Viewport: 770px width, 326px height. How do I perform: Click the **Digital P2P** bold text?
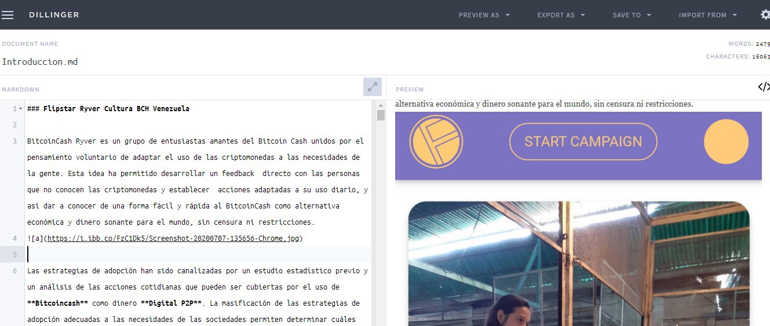(171, 303)
